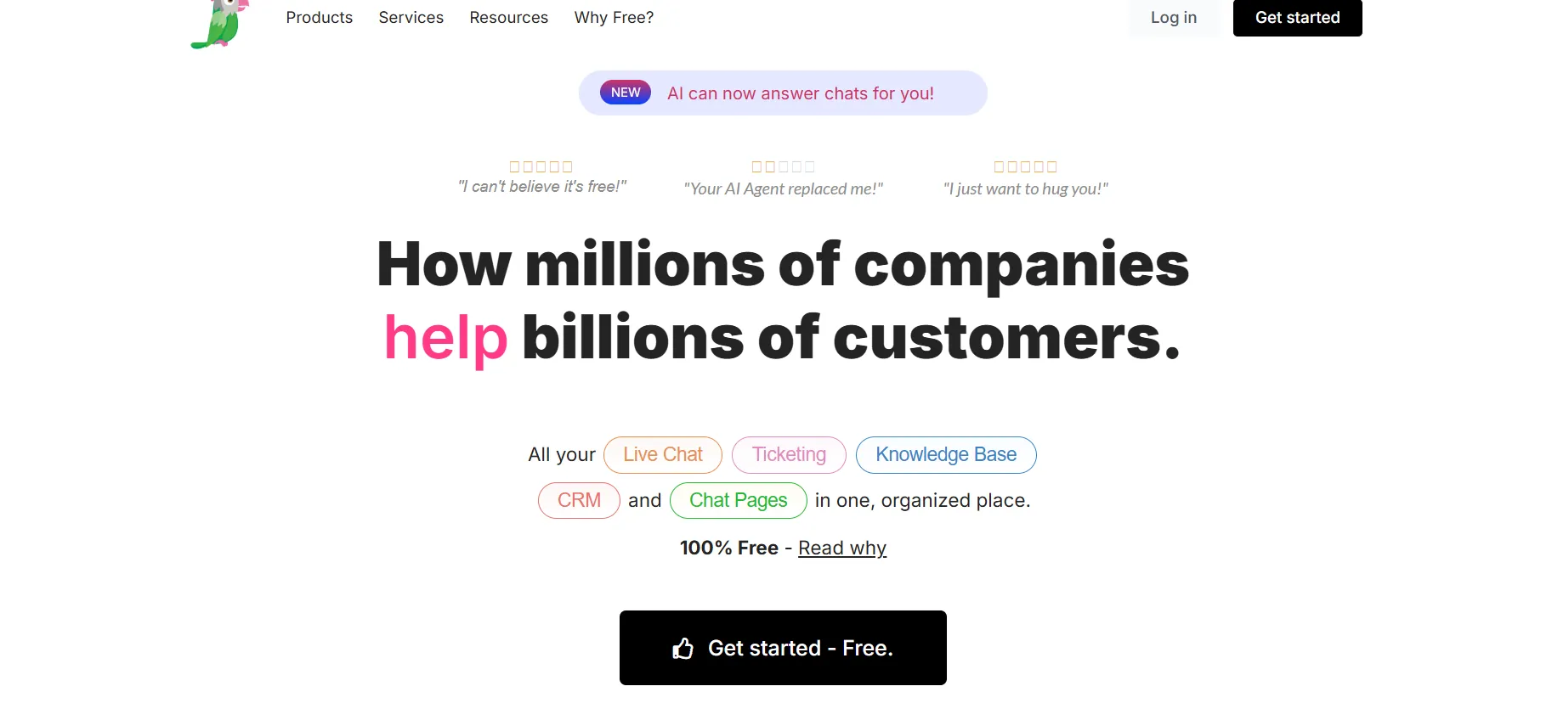Click the "Get started - Free." button
This screenshot has height=720, width=1552.
783,648
